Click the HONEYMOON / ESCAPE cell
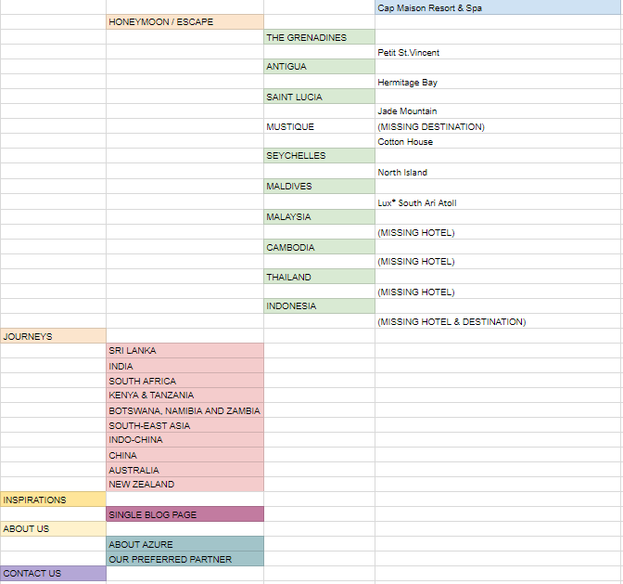Image resolution: width=623 pixels, height=584 pixels. click(x=184, y=22)
